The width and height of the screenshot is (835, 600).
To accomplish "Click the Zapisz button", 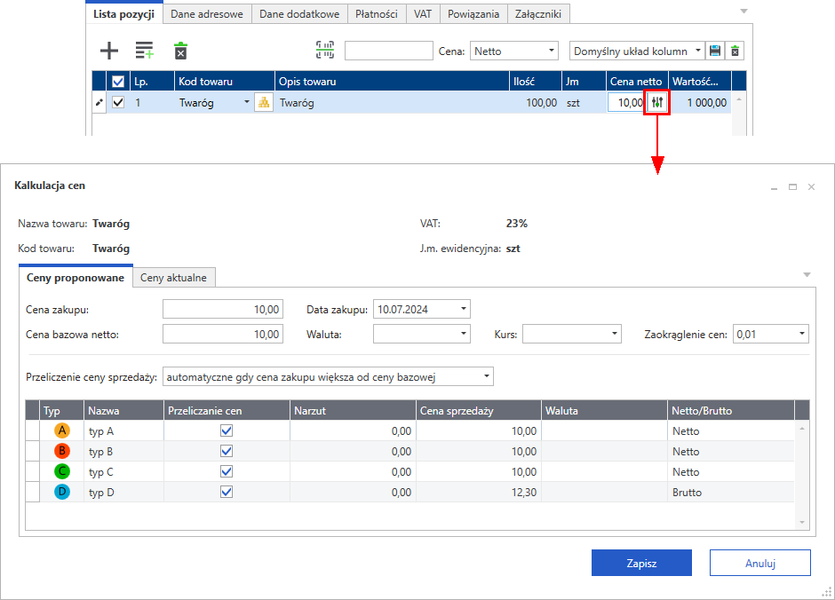I will point(641,563).
